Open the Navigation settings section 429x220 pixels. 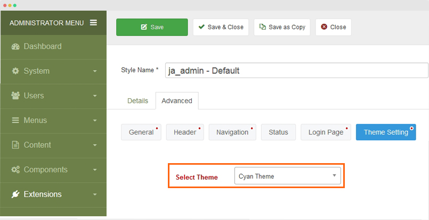[232, 132]
